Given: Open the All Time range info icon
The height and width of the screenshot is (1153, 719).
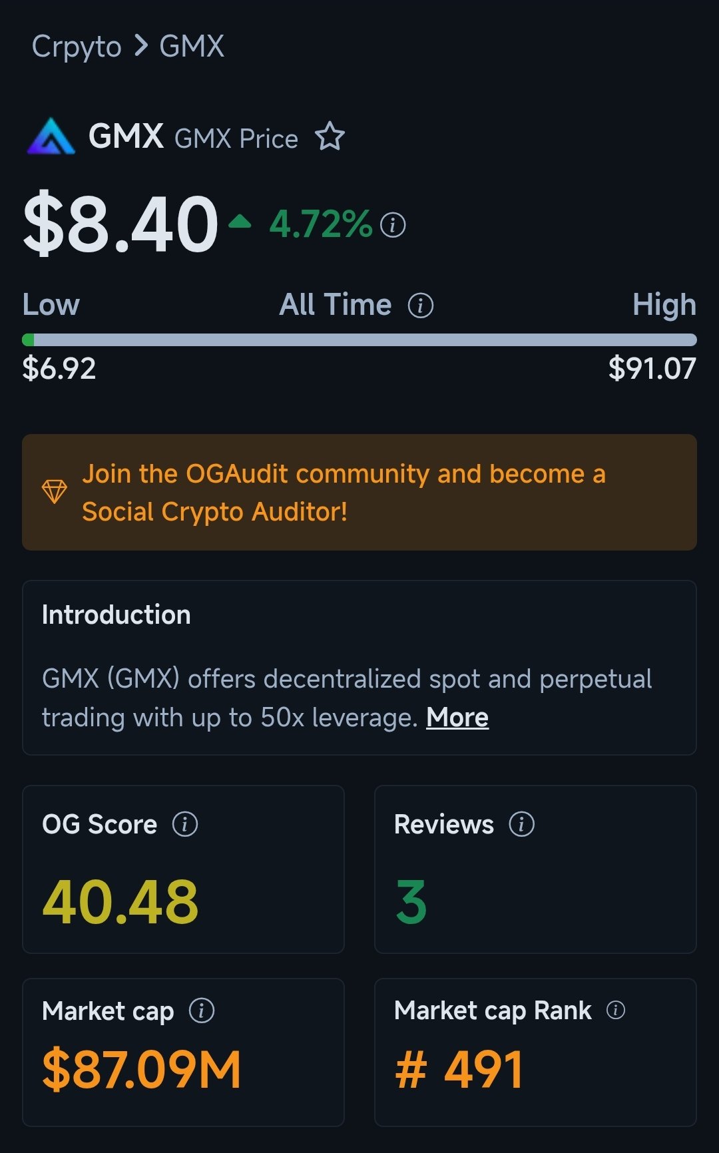Looking at the screenshot, I should tap(420, 306).
